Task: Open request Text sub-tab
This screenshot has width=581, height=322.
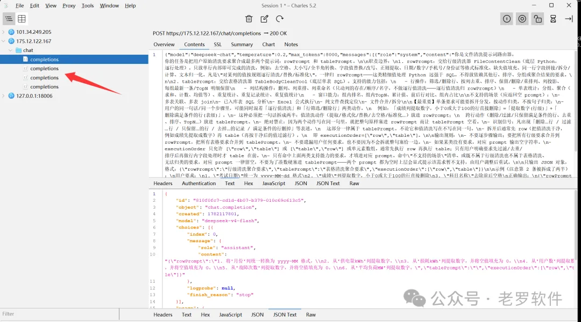Action: [x=230, y=184]
